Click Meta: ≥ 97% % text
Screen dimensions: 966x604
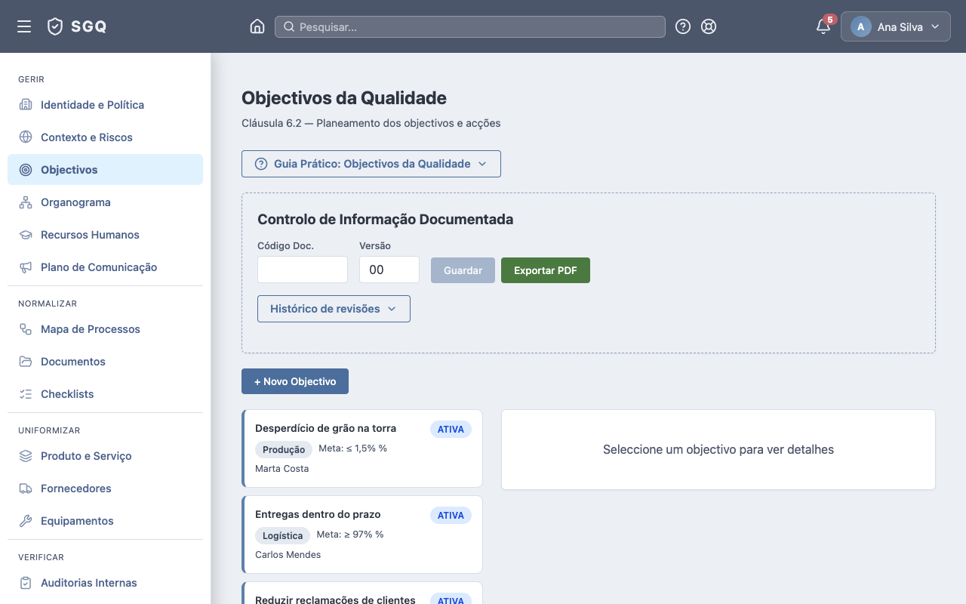coord(350,534)
